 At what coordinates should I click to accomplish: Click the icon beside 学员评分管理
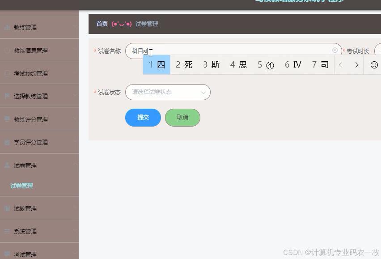pyautogui.click(x=7, y=142)
